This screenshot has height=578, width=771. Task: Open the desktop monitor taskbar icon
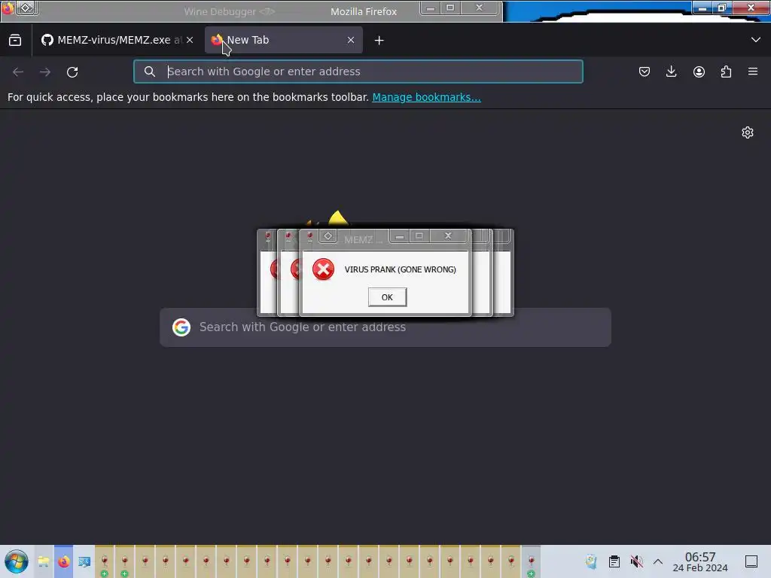point(84,561)
